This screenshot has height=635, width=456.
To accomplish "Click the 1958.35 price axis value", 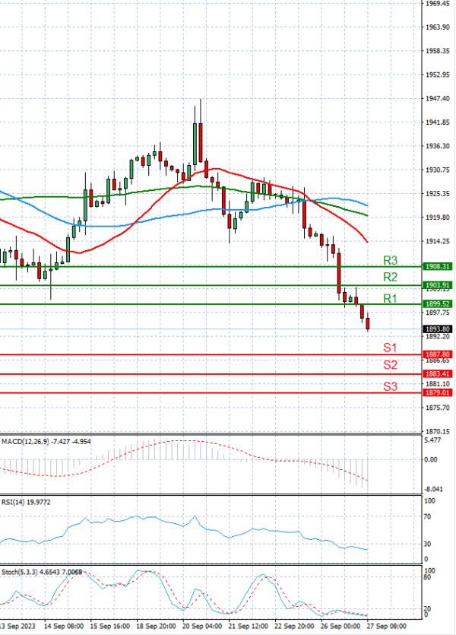I will click(x=438, y=51).
